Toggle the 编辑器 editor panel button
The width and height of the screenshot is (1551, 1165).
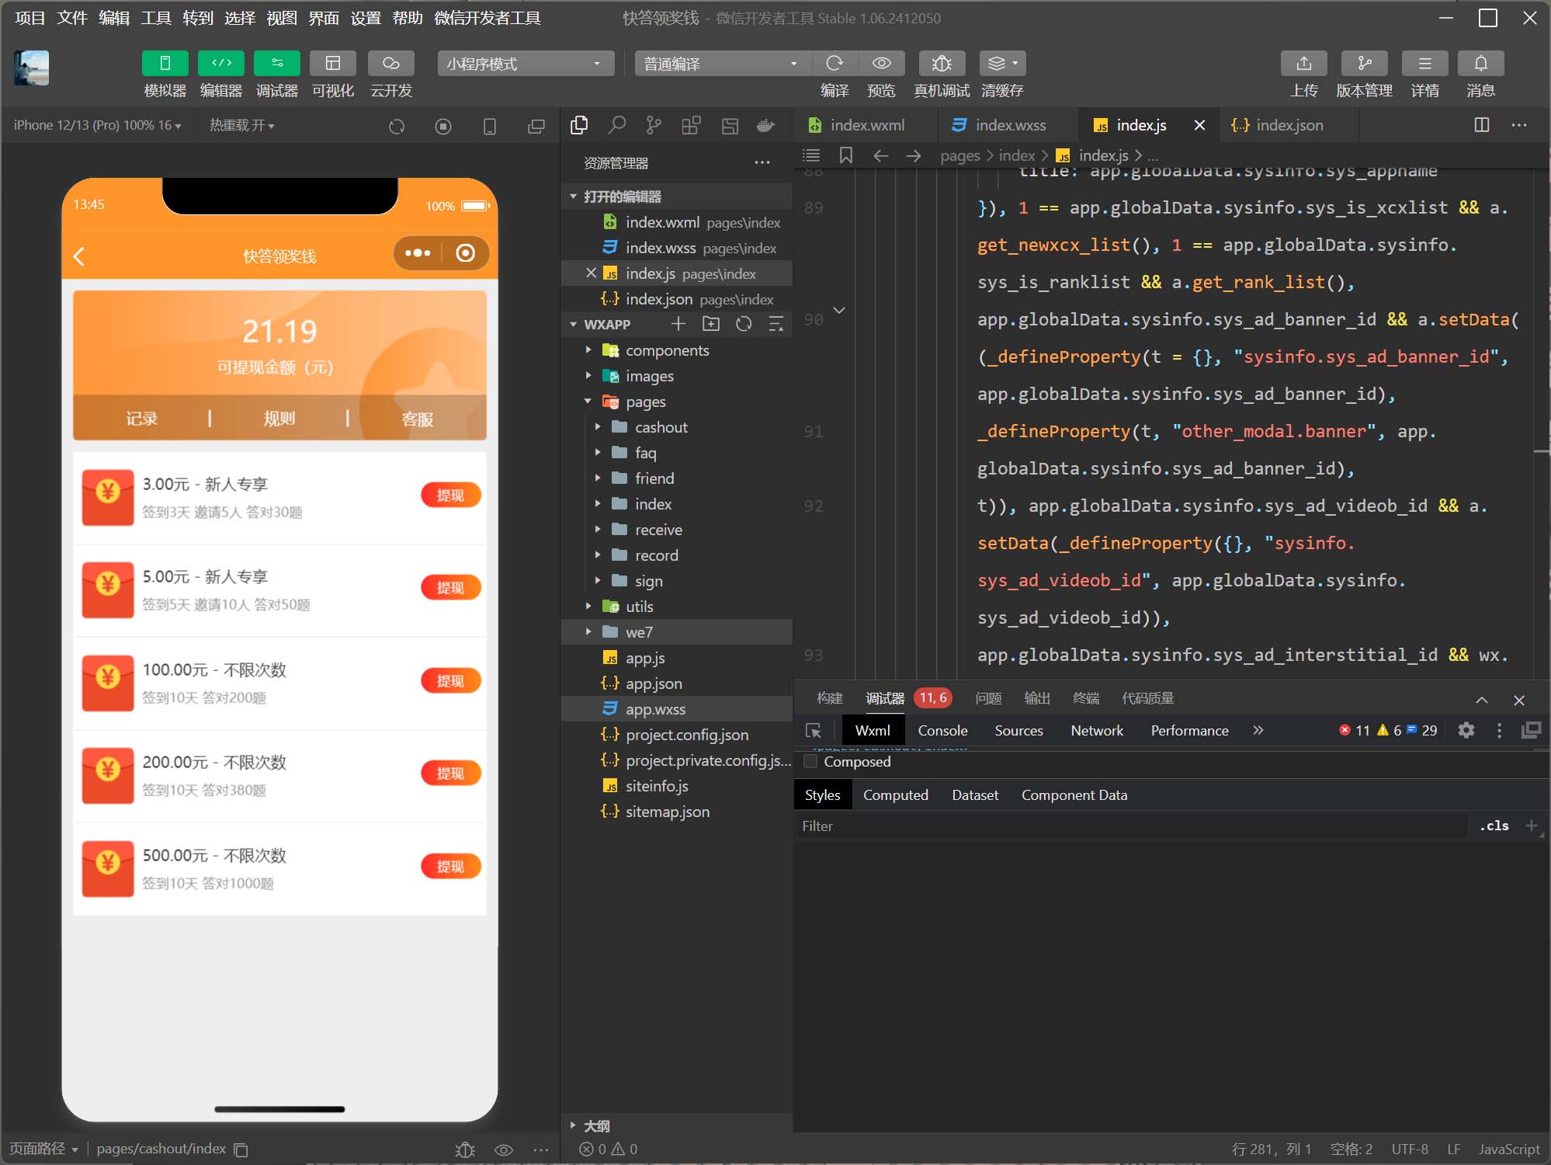pos(221,63)
